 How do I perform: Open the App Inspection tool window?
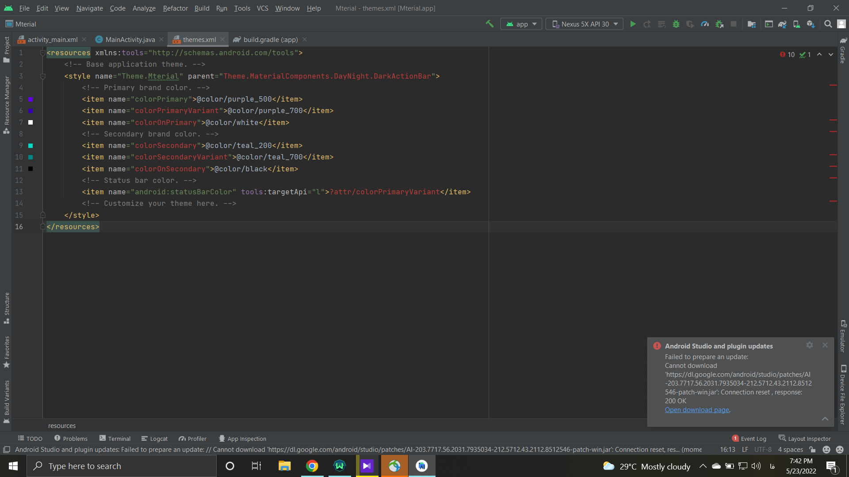pyautogui.click(x=242, y=439)
